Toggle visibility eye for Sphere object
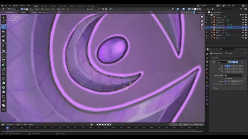The height and width of the screenshot is (139, 248). coord(243,38)
